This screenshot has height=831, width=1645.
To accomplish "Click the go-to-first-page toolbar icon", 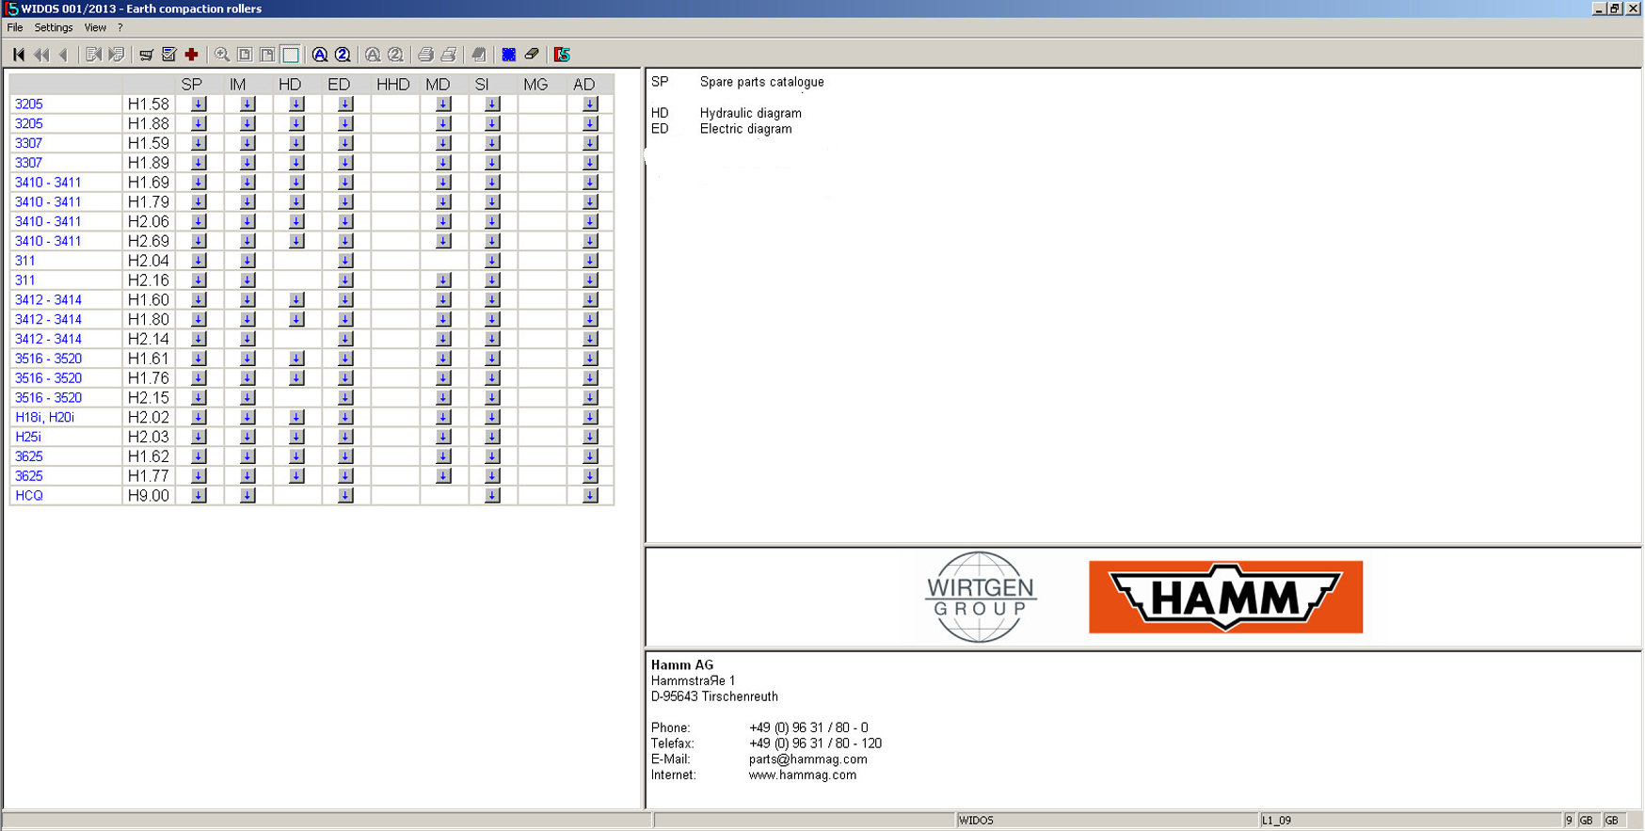I will point(18,55).
